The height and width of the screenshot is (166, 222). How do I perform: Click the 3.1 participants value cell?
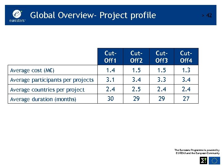click(x=110, y=80)
